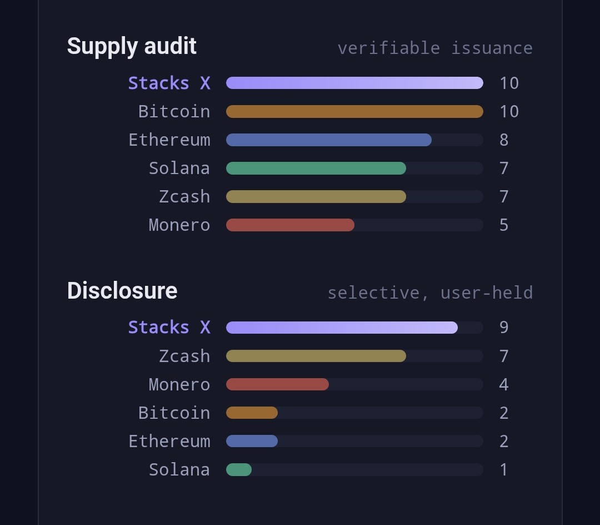Click the Disclosure heading
The height and width of the screenshot is (525, 600).
point(122,291)
